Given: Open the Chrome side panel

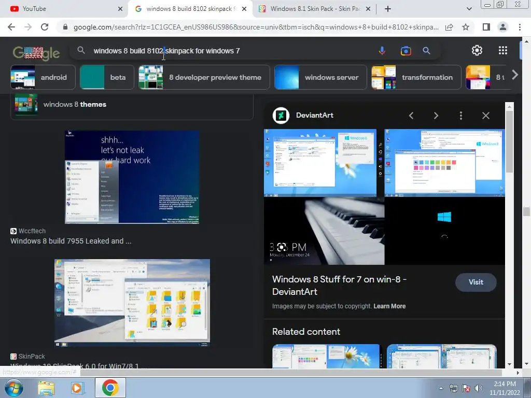Looking at the screenshot, I should tap(486, 27).
